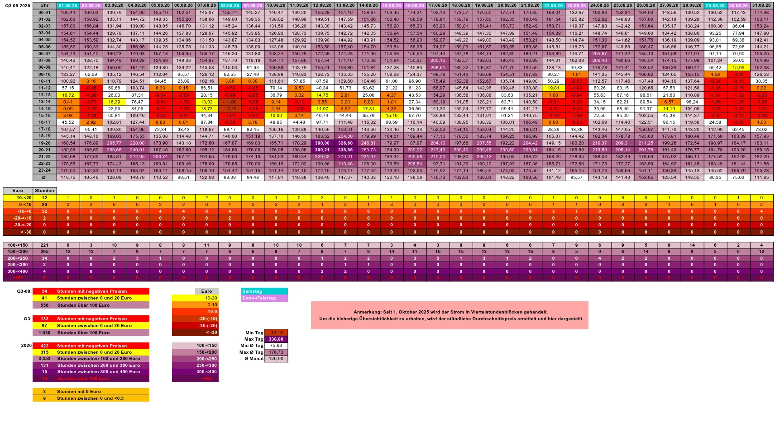Select the 10-<20 row label in the hours table
The image size is (775, 426).
(18, 198)
